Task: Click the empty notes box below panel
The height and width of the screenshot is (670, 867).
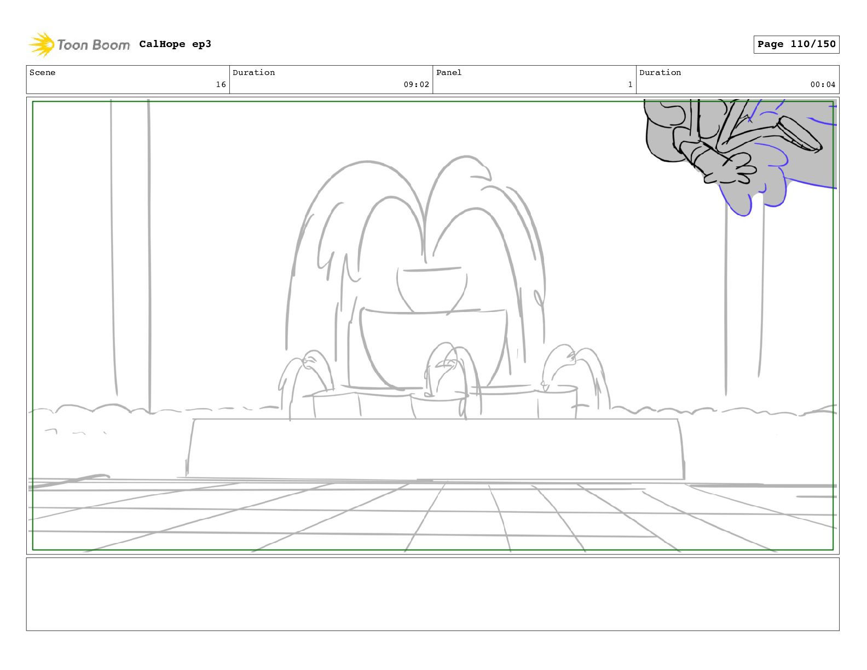Action: click(x=432, y=594)
